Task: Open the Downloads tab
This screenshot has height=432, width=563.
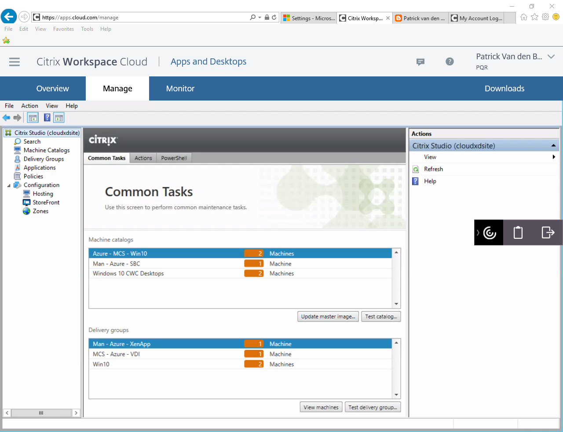Action: [x=505, y=89]
